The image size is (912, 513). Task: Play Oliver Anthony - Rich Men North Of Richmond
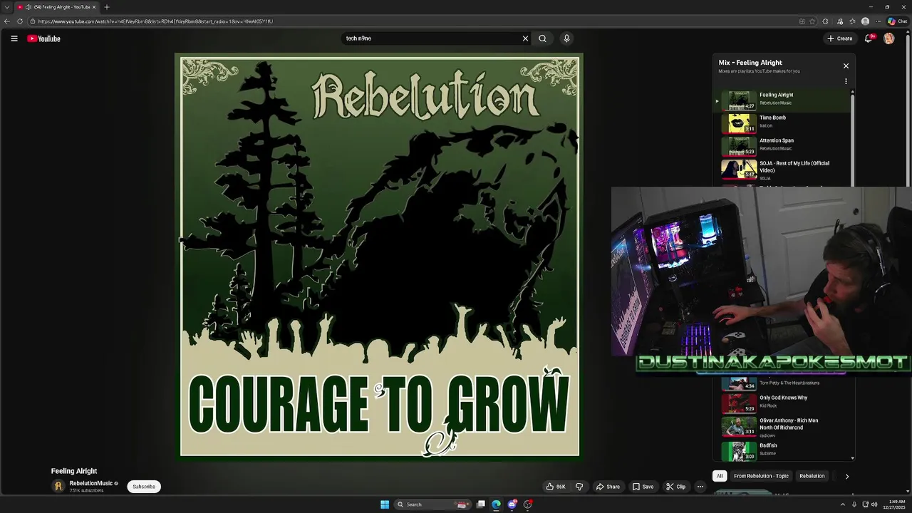(783, 427)
